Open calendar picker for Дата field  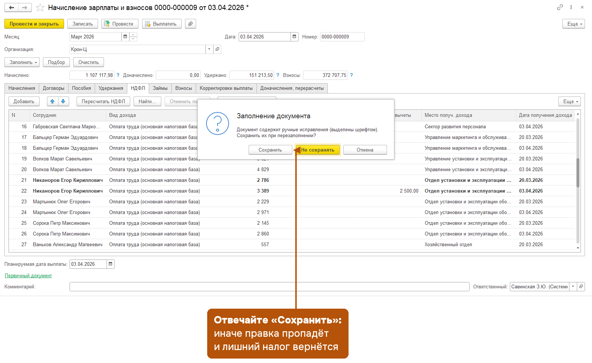(295, 37)
